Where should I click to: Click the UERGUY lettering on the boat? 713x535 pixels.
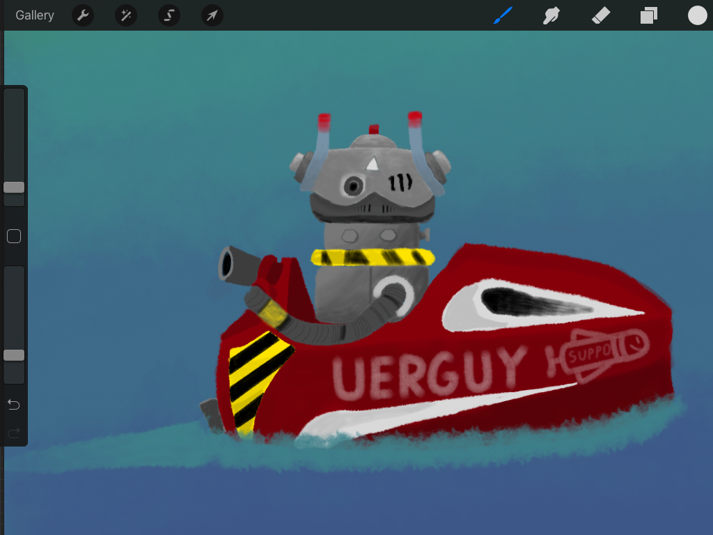point(429,370)
